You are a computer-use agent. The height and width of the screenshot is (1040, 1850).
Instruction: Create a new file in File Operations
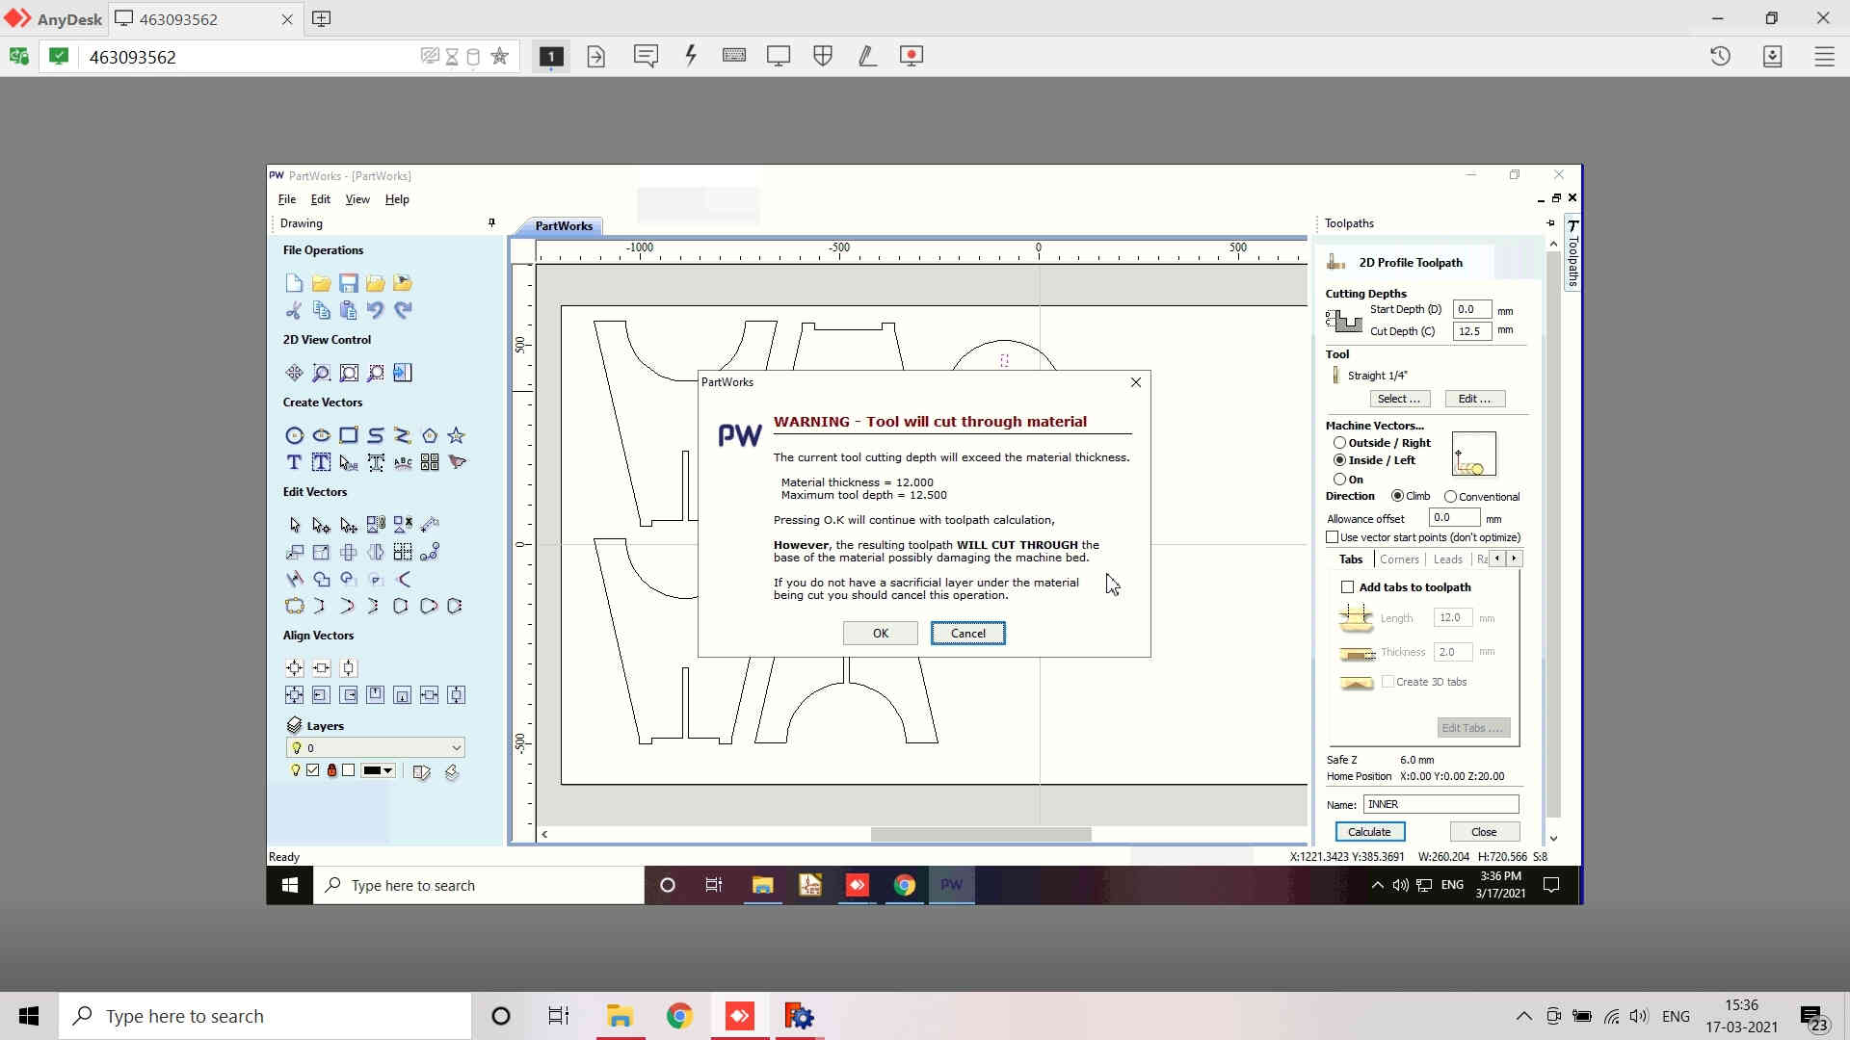(x=294, y=283)
